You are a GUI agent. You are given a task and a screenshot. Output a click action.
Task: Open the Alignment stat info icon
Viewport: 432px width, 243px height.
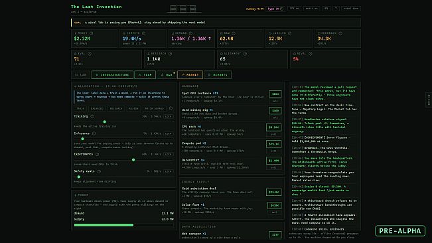click(x=245, y=54)
